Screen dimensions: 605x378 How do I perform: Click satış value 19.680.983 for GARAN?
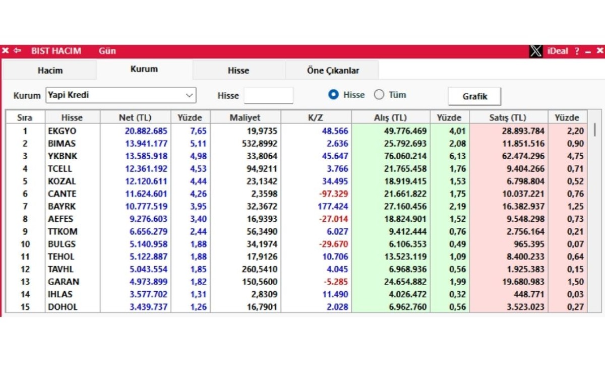(x=523, y=282)
